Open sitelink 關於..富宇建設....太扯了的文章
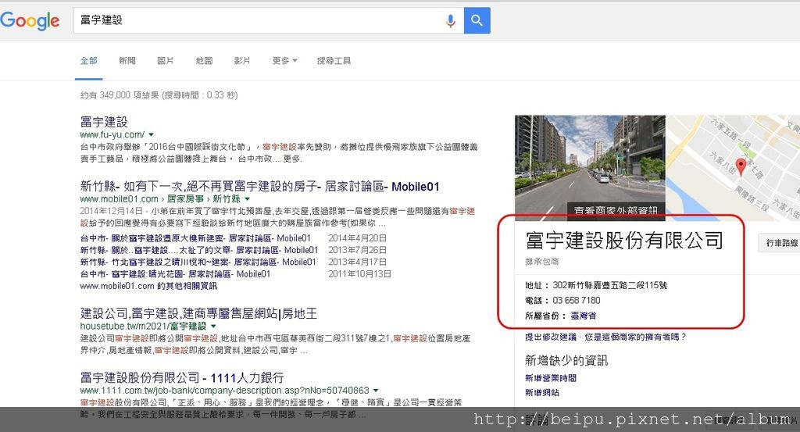Image resolution: width=800 pixels, height=432 pixels. coord(199,250)
